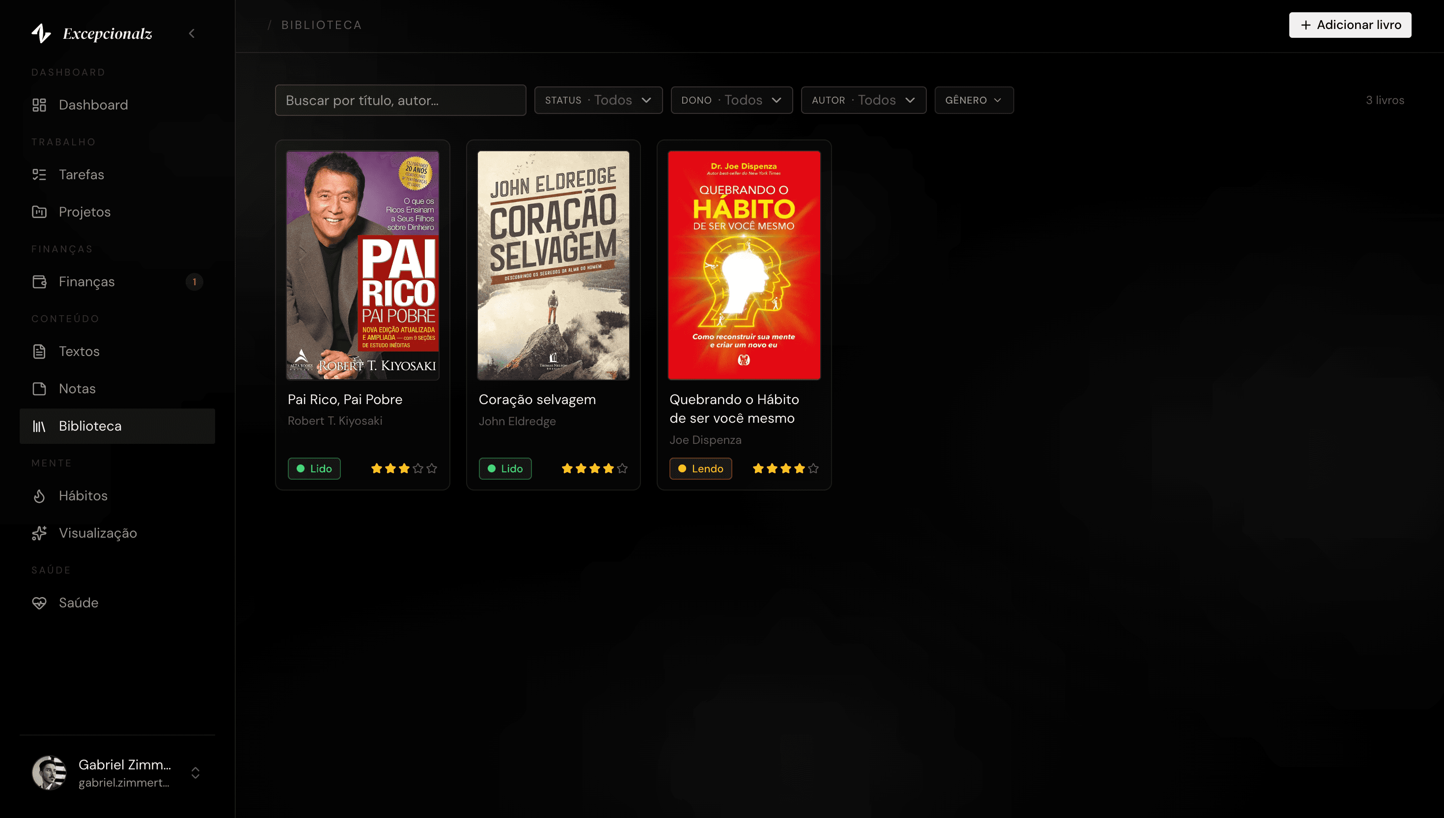Click the first star on Pai Rico, Pai Pobre
The height and width of the screenshot is (818, 1444).
click(376, 468)
